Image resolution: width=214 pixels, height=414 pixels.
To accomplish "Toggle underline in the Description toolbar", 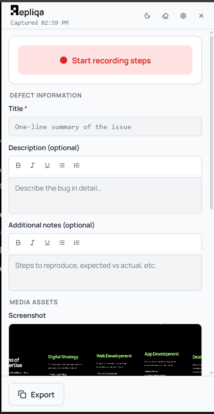I will pyautogui.click(x=47, y=165).
